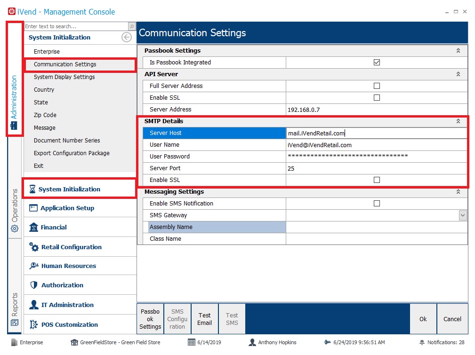The height and width of the screenshot is (355, 475).
Task: Check the Full Server Address checkbox
Action: [377, 86]
